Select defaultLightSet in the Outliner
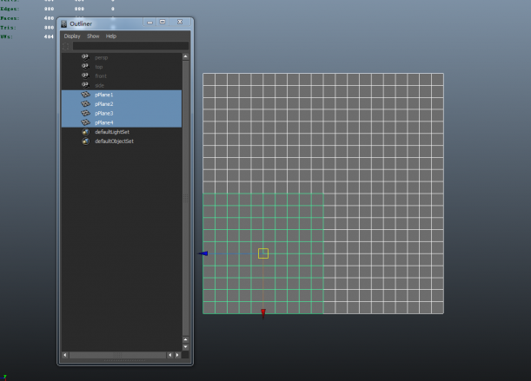This screenshot has height=381, width=531. [122, 132]
